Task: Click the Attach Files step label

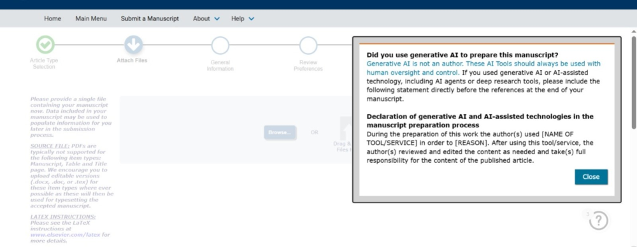Action: pyautogui.click(x=132, y=60)
